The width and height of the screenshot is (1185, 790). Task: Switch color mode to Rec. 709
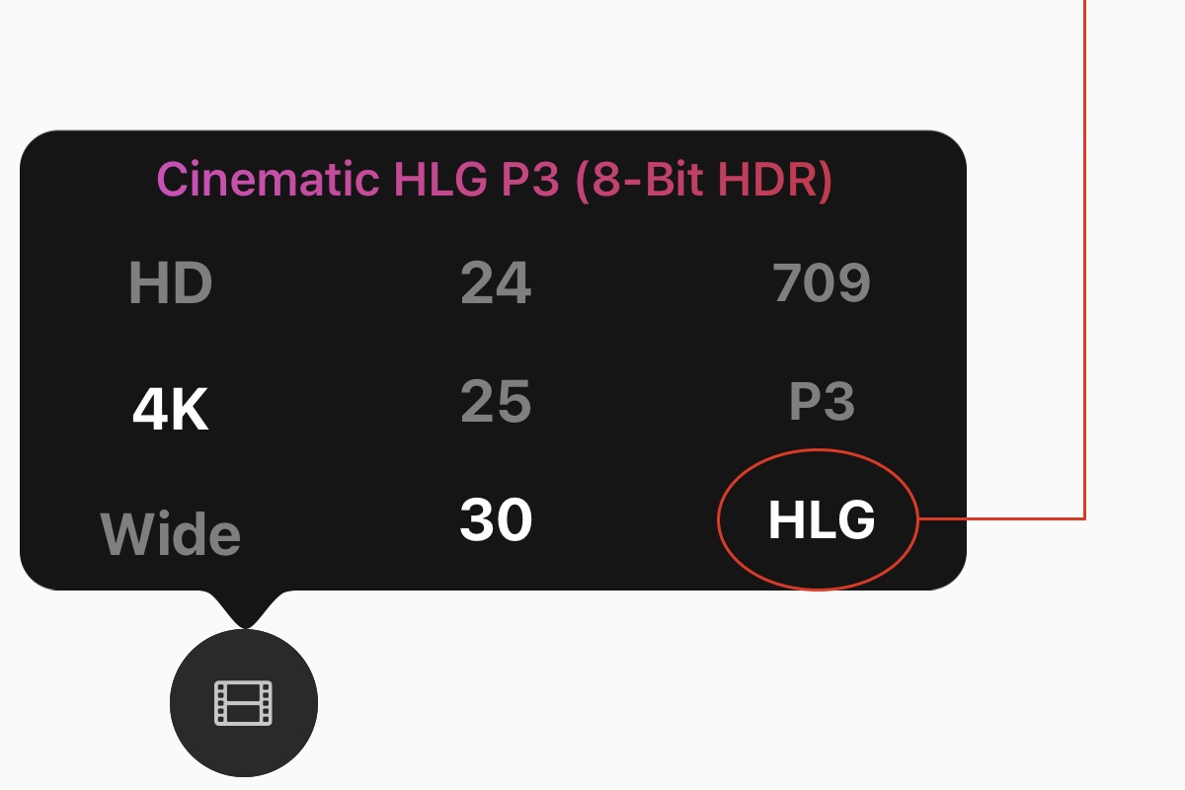pyautogui.click(x=822, y=284)
